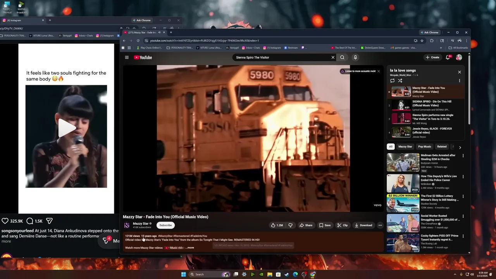The height and width of the screenshot is (279, 496).
Task: Open File Explorer from the taskbar
Action: [270, 274]
